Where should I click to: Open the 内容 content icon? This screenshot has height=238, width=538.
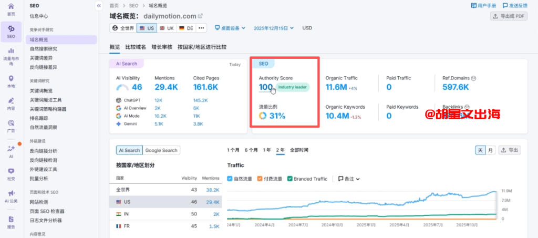(x=11, y=100)
